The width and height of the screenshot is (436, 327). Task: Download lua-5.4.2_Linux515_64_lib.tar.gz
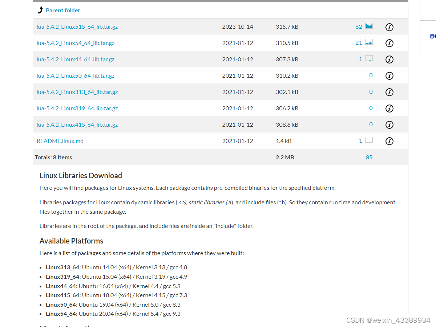(77, 27)
